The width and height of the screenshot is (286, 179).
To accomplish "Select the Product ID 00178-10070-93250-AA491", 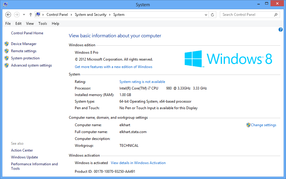I will coord(114,172).
